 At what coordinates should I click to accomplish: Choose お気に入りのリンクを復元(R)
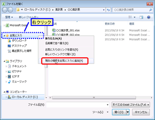click(x=66, y=50)
